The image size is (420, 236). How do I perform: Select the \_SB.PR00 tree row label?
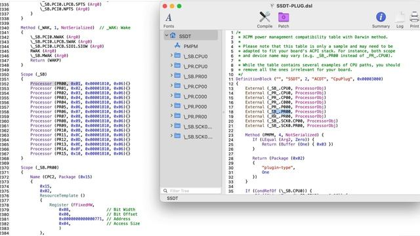[196, 77]
